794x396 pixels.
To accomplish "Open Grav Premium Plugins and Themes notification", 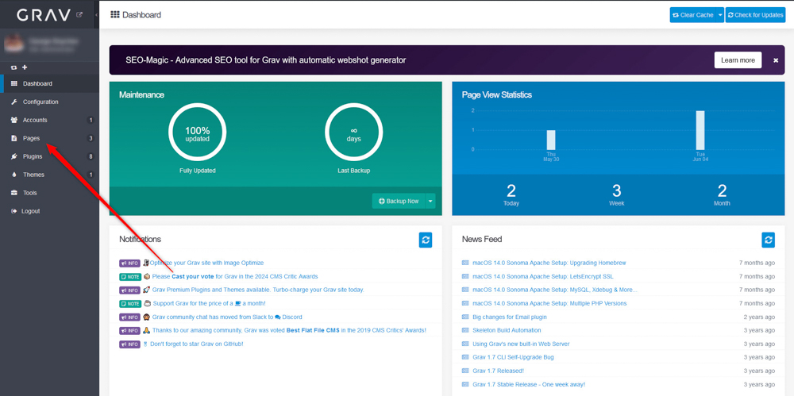I will coord(258,290).
